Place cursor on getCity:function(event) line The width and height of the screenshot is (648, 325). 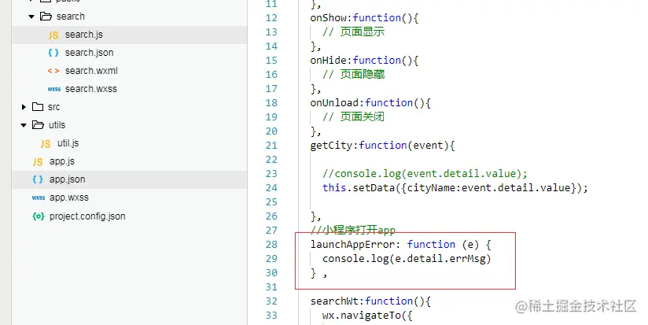(x=382, y=146)
